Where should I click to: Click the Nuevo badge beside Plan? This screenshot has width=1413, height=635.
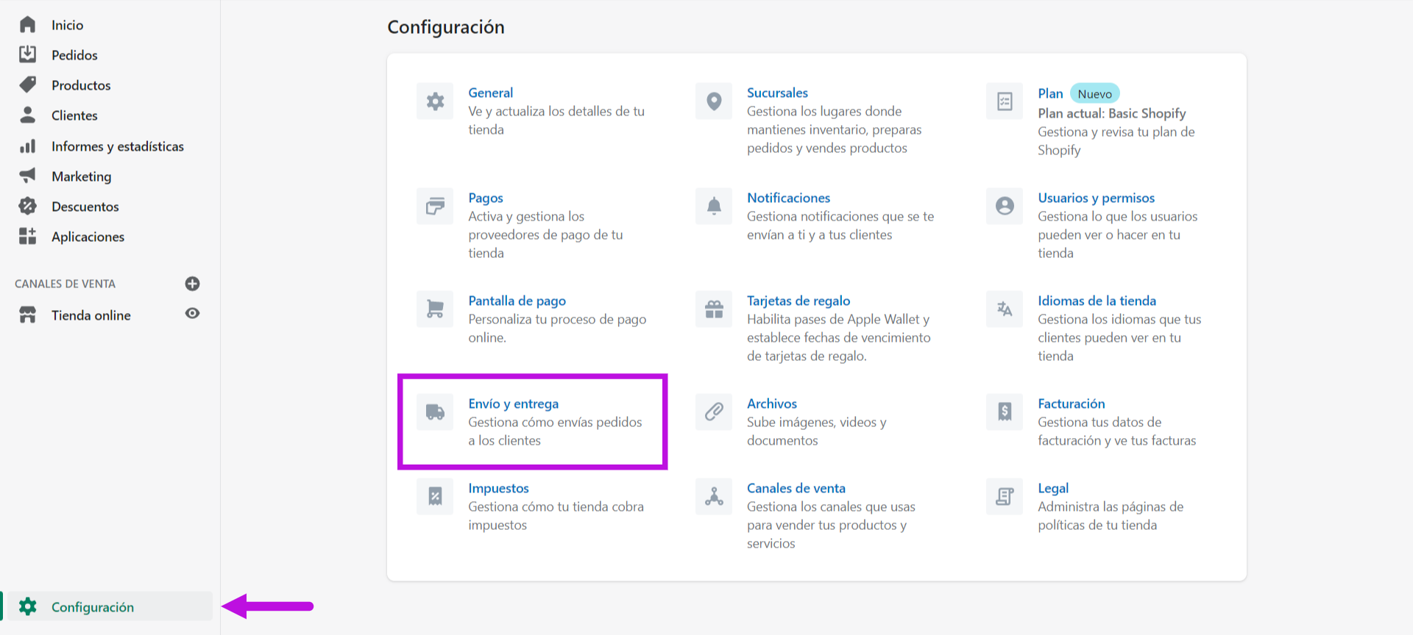(x=1094, y=94)
